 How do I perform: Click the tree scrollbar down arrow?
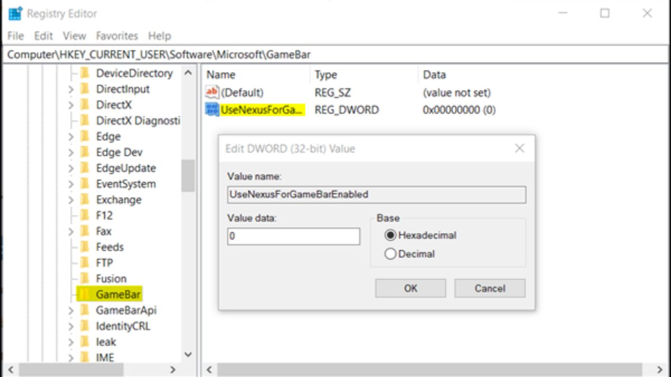pos(188,355)
